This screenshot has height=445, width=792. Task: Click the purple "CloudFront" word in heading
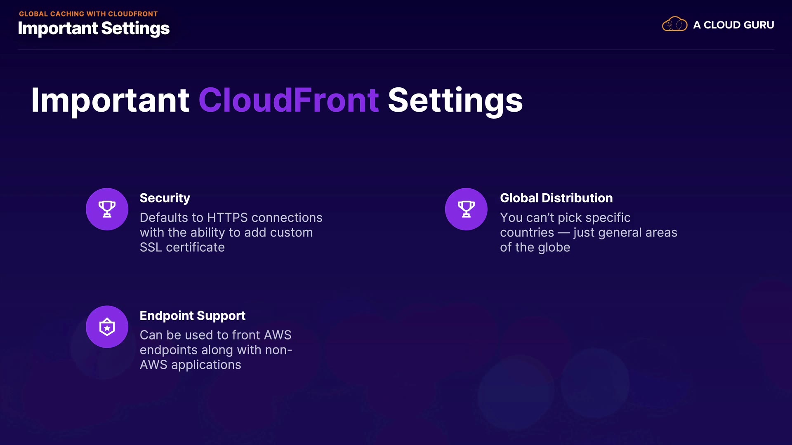coord(288,100)
